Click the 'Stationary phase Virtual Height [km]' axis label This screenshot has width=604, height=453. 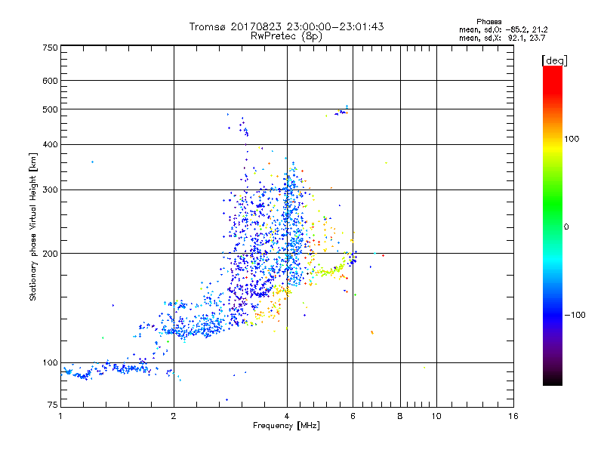coord(33,226)
